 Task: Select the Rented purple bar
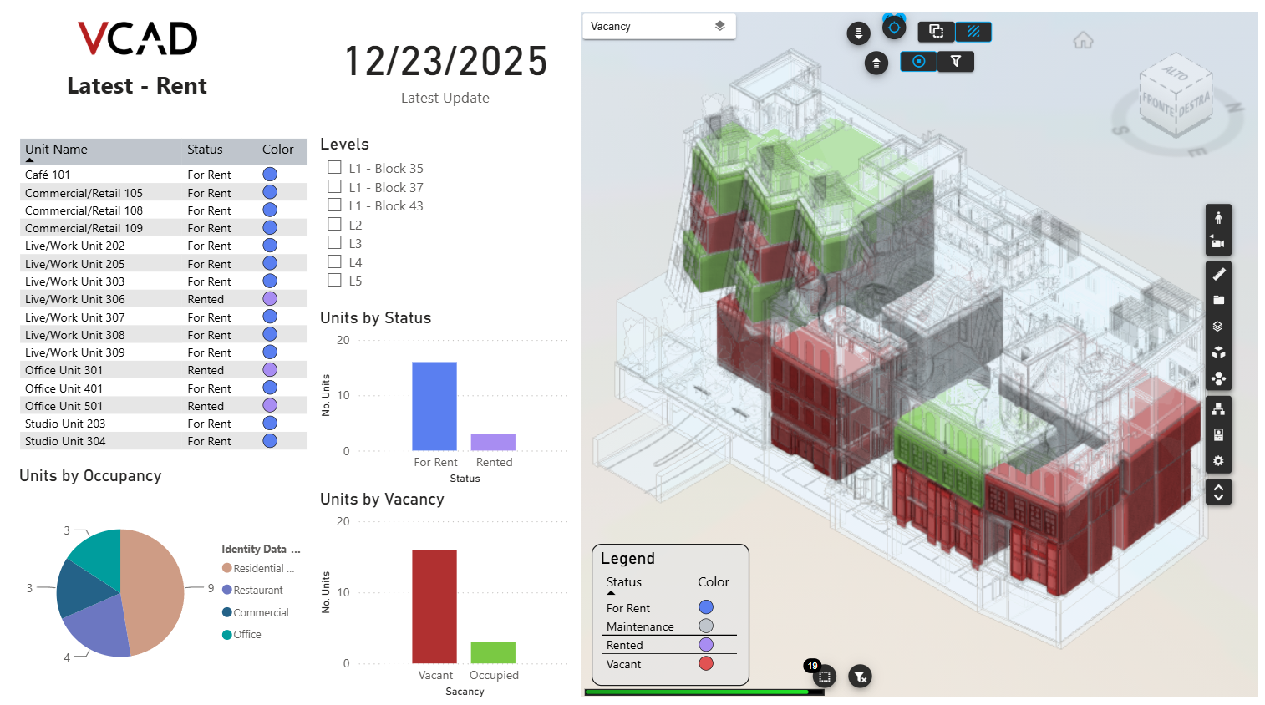click(493, 442)
